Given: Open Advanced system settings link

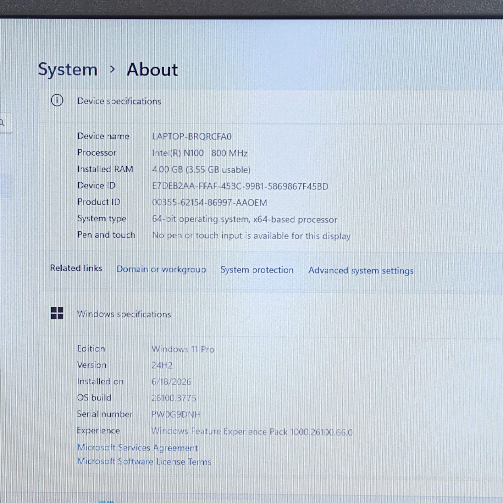Looking at the screenshot, I should pyautogui.click(x=361, y=271).
